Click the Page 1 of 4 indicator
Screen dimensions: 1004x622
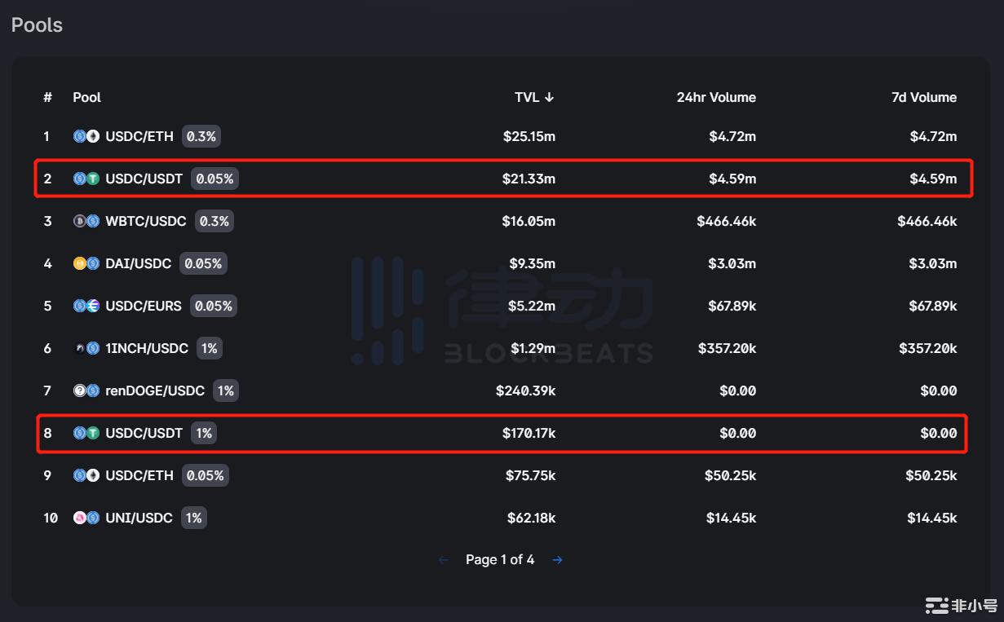pyautogui.click(x=500, y=560)
